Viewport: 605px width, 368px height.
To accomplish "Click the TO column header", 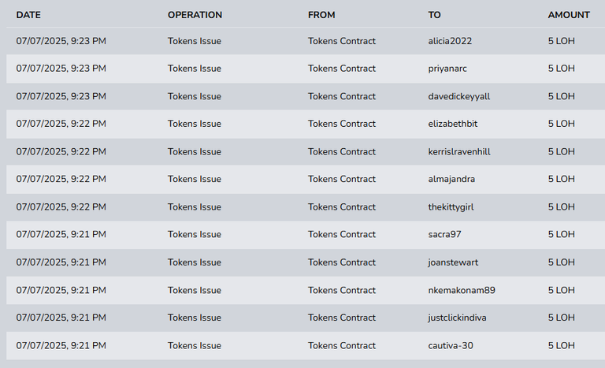I will [x=434, y=15].
